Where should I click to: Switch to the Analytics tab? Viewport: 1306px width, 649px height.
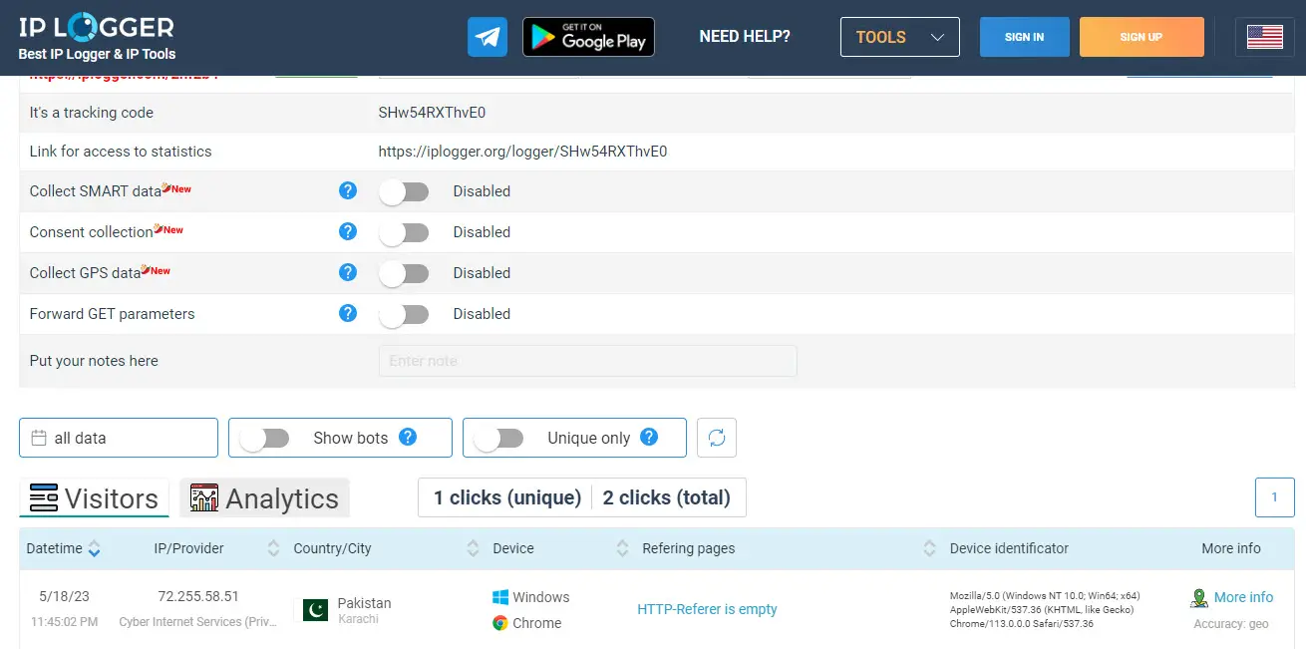(264, 496)
